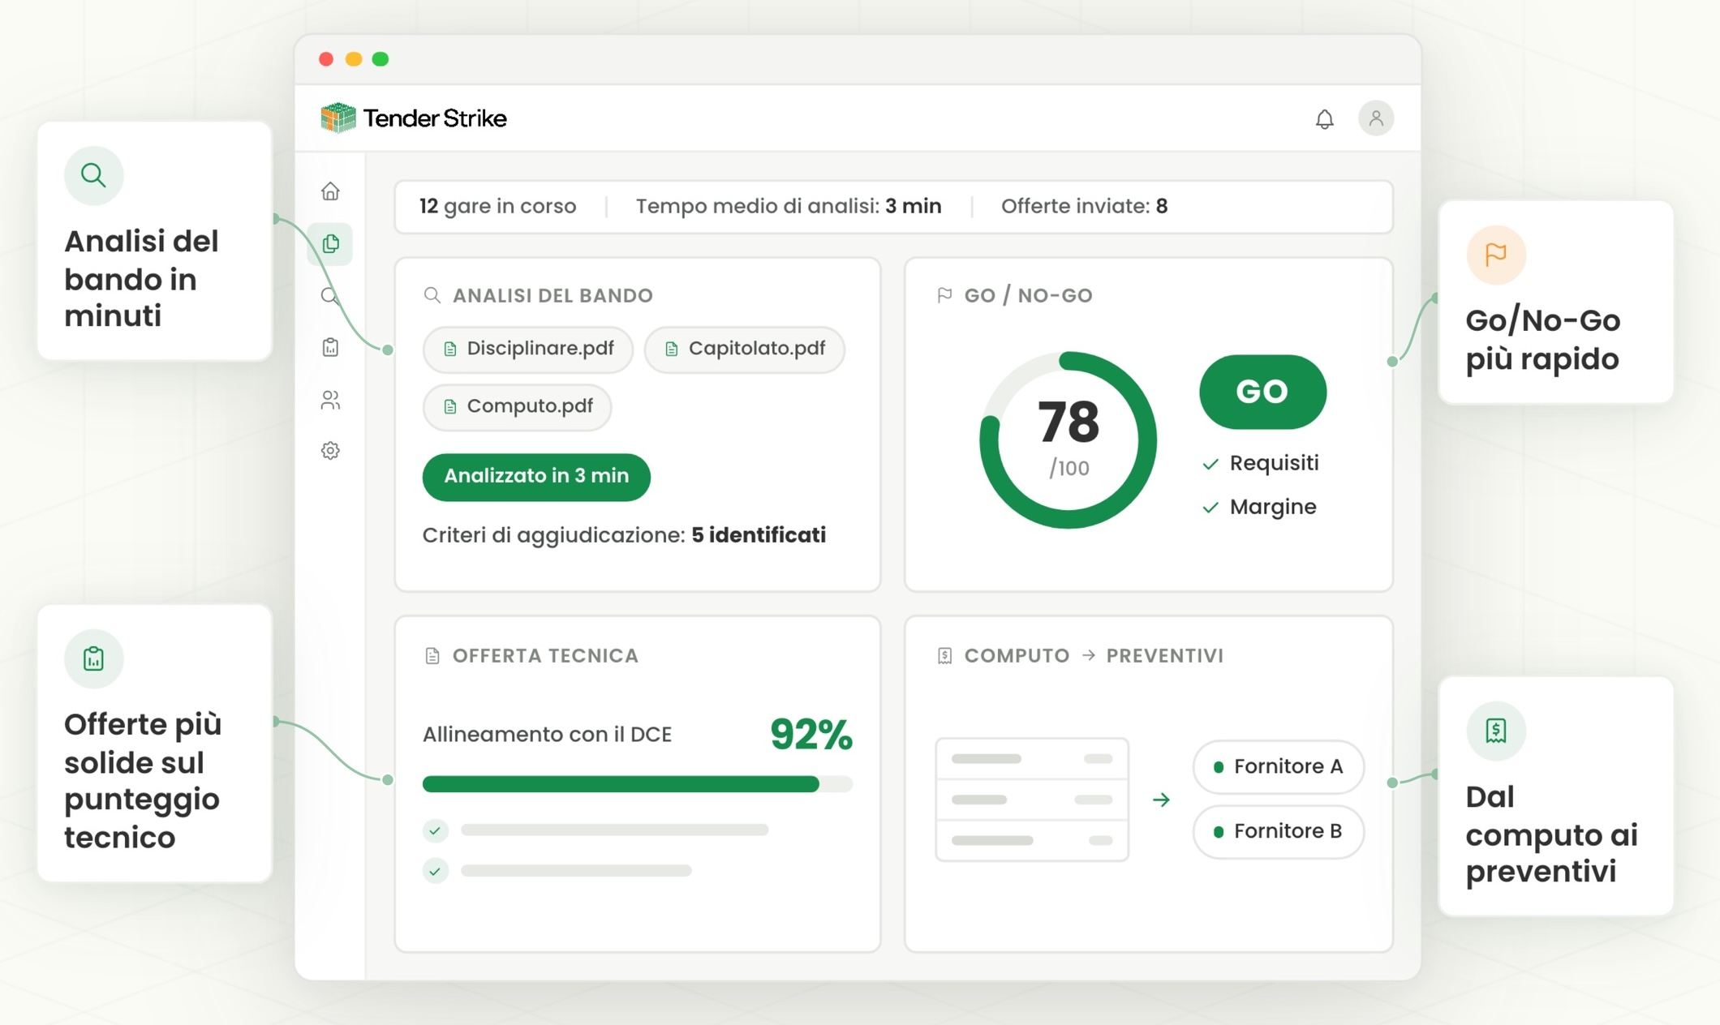This screenshot has height=1025, width=1720.
Task: Open the Computo.pdf file chip
Action: point(517,407)
